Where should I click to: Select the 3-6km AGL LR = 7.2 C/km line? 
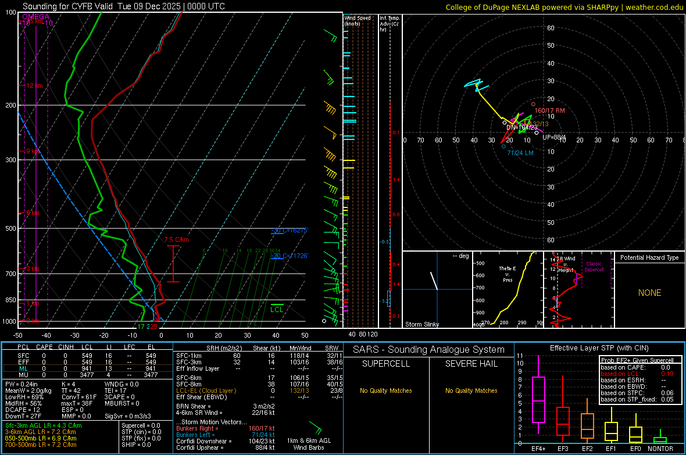point(41,432)
